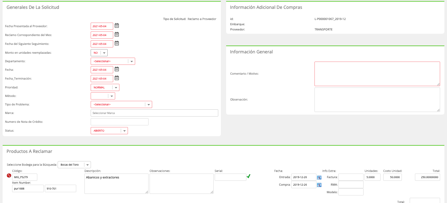Open the Tipo de Problema dropdown
This screenshot has height=203, width=447.
coord(121,104)
